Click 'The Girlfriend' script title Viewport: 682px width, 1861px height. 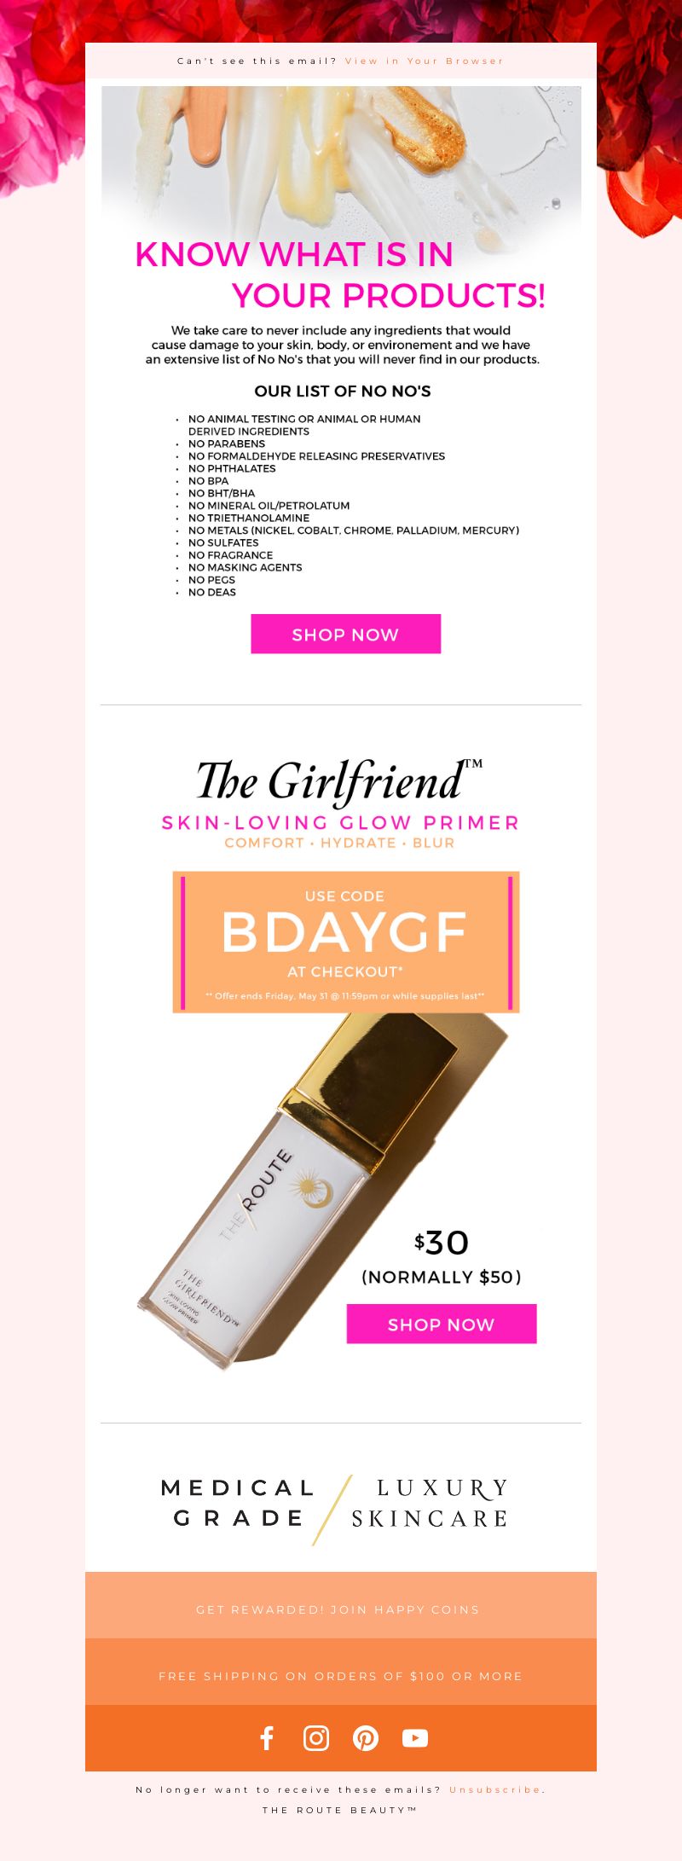pos(339,780)
